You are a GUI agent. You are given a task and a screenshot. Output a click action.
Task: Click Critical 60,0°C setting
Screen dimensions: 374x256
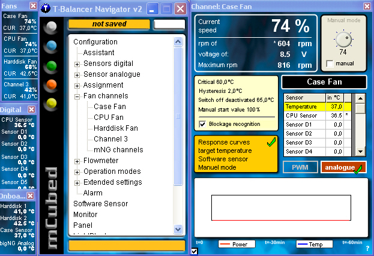[216, 82]
